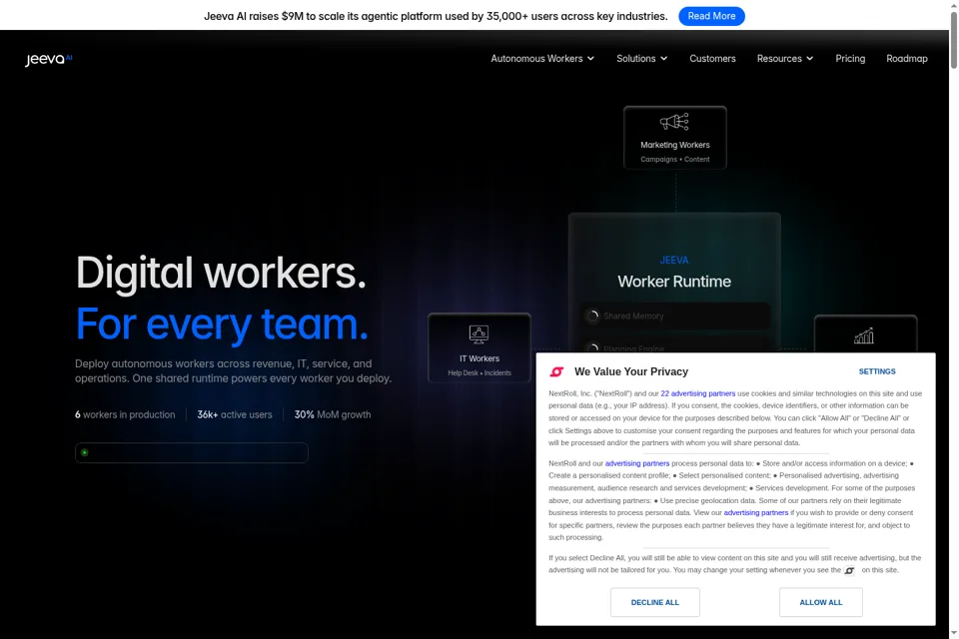Open the Customers page

[x=712, y=59]
